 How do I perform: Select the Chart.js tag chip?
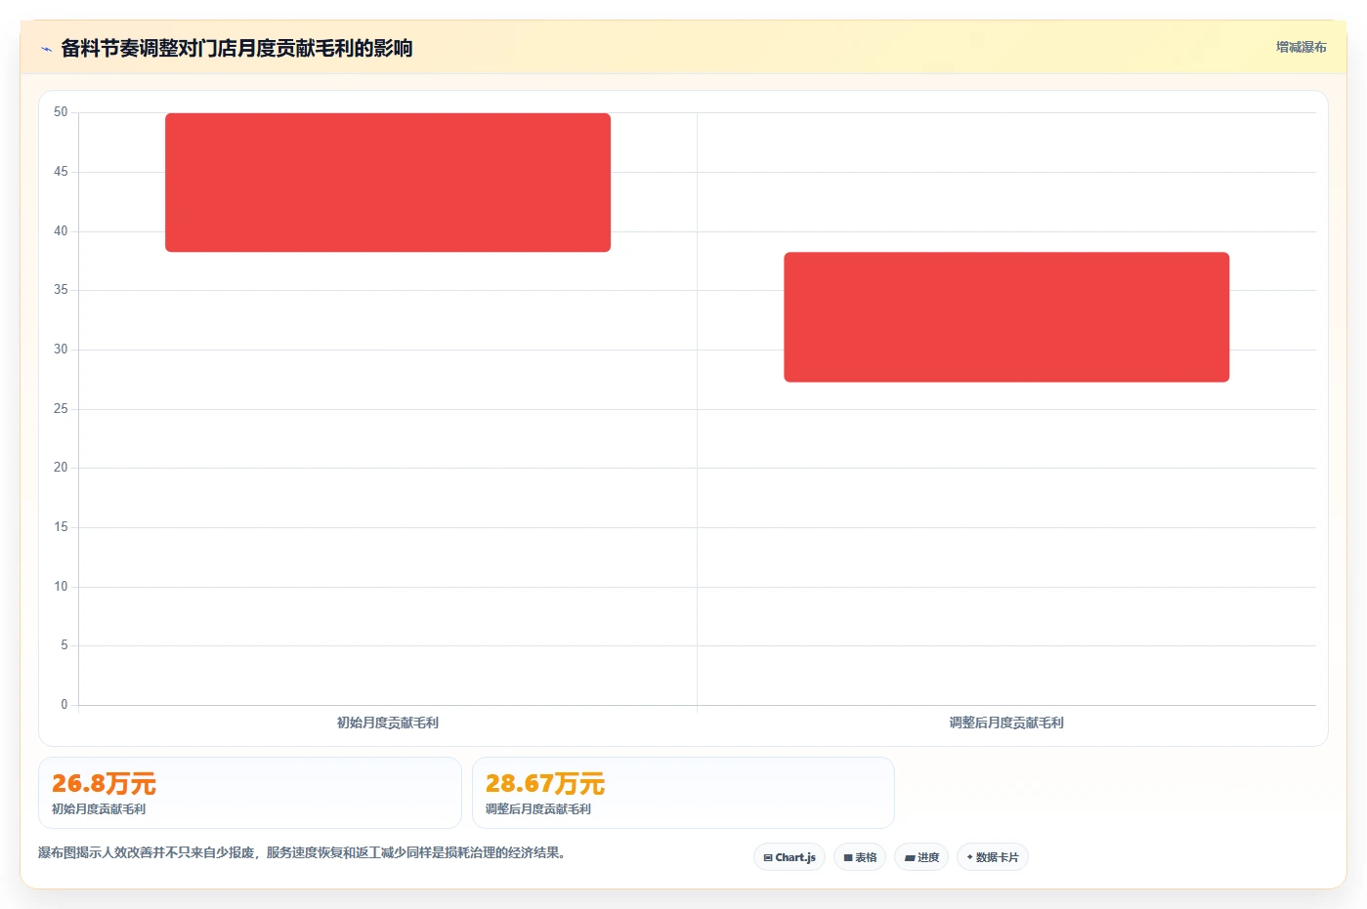tap(790, 857)
